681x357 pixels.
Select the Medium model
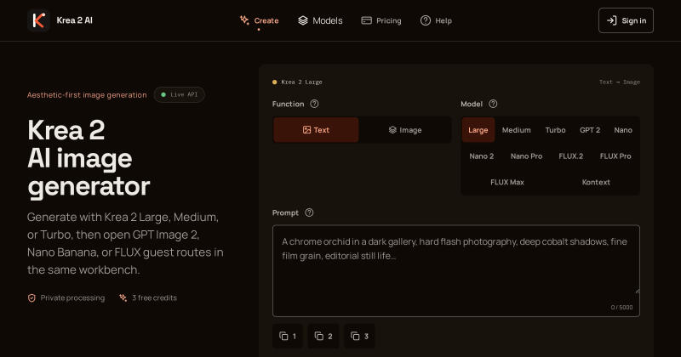tap(517, 130)
